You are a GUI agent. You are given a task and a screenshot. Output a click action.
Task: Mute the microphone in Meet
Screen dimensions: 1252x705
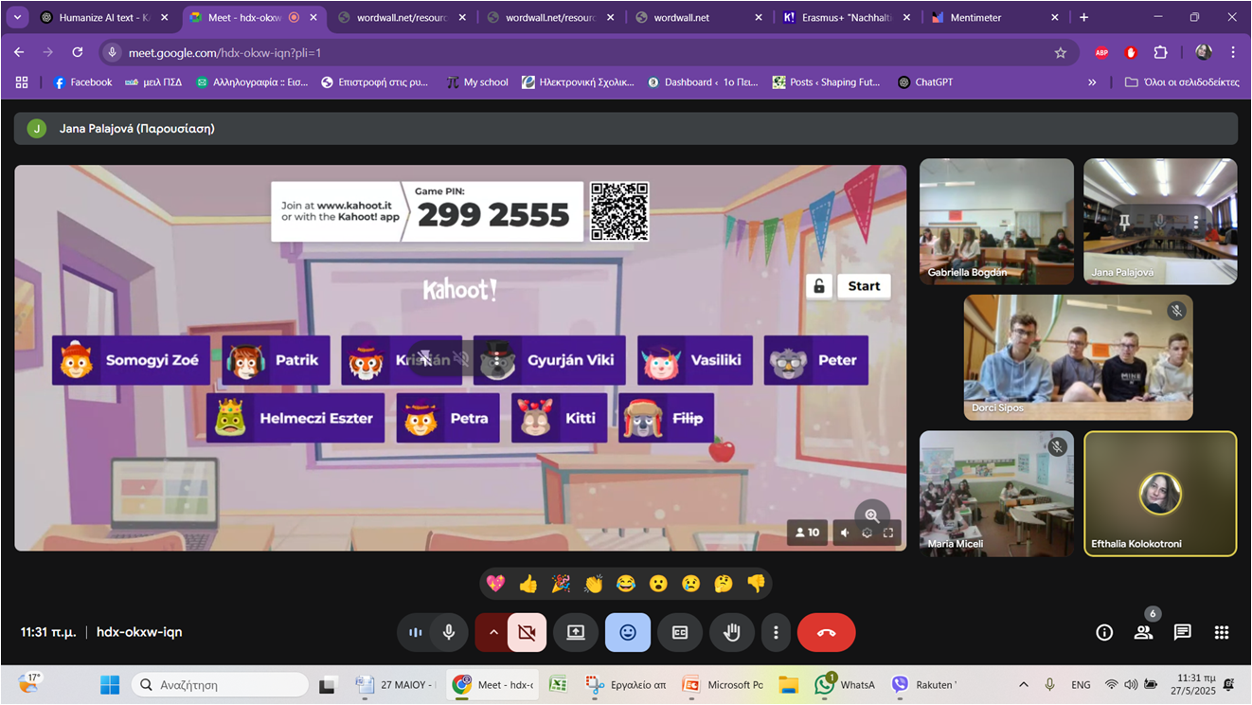coord(449,632)
